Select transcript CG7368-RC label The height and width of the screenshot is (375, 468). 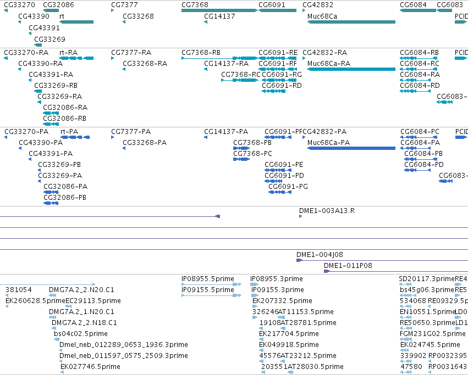241,75
